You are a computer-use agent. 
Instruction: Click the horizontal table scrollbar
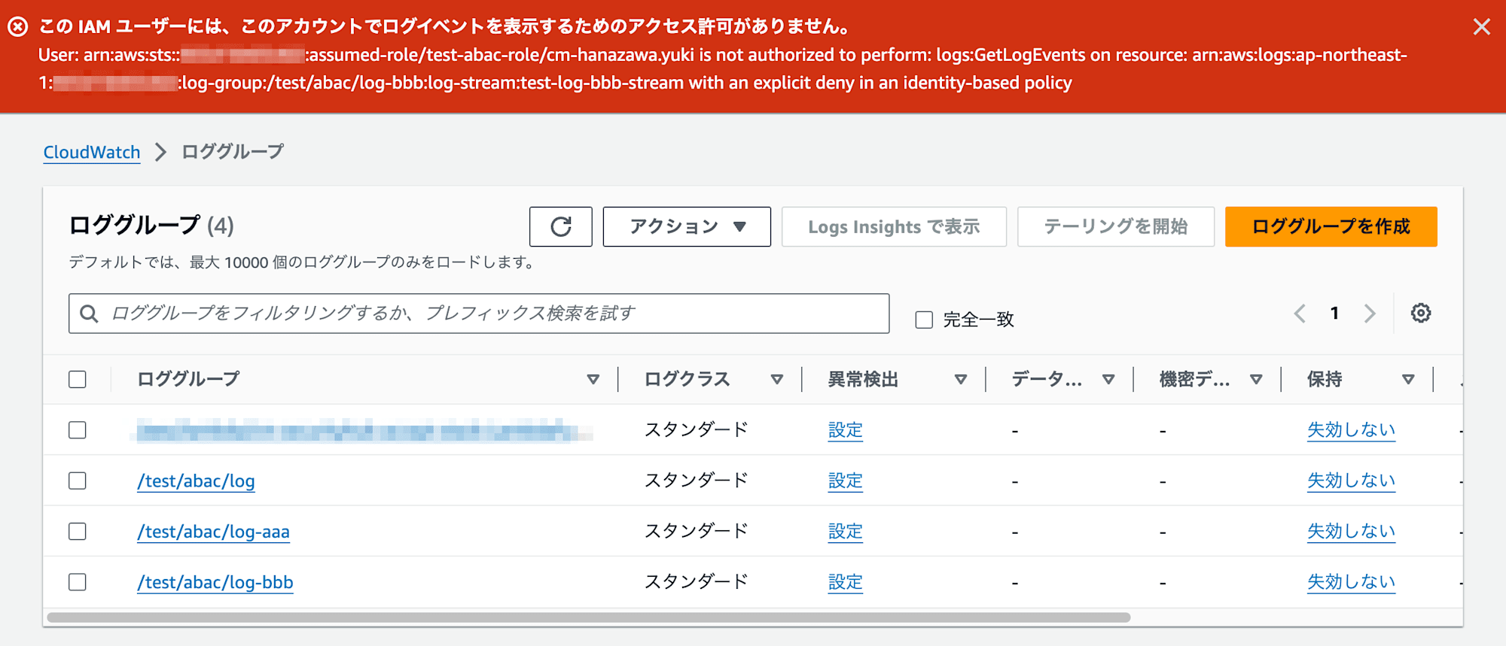[589, 617]
